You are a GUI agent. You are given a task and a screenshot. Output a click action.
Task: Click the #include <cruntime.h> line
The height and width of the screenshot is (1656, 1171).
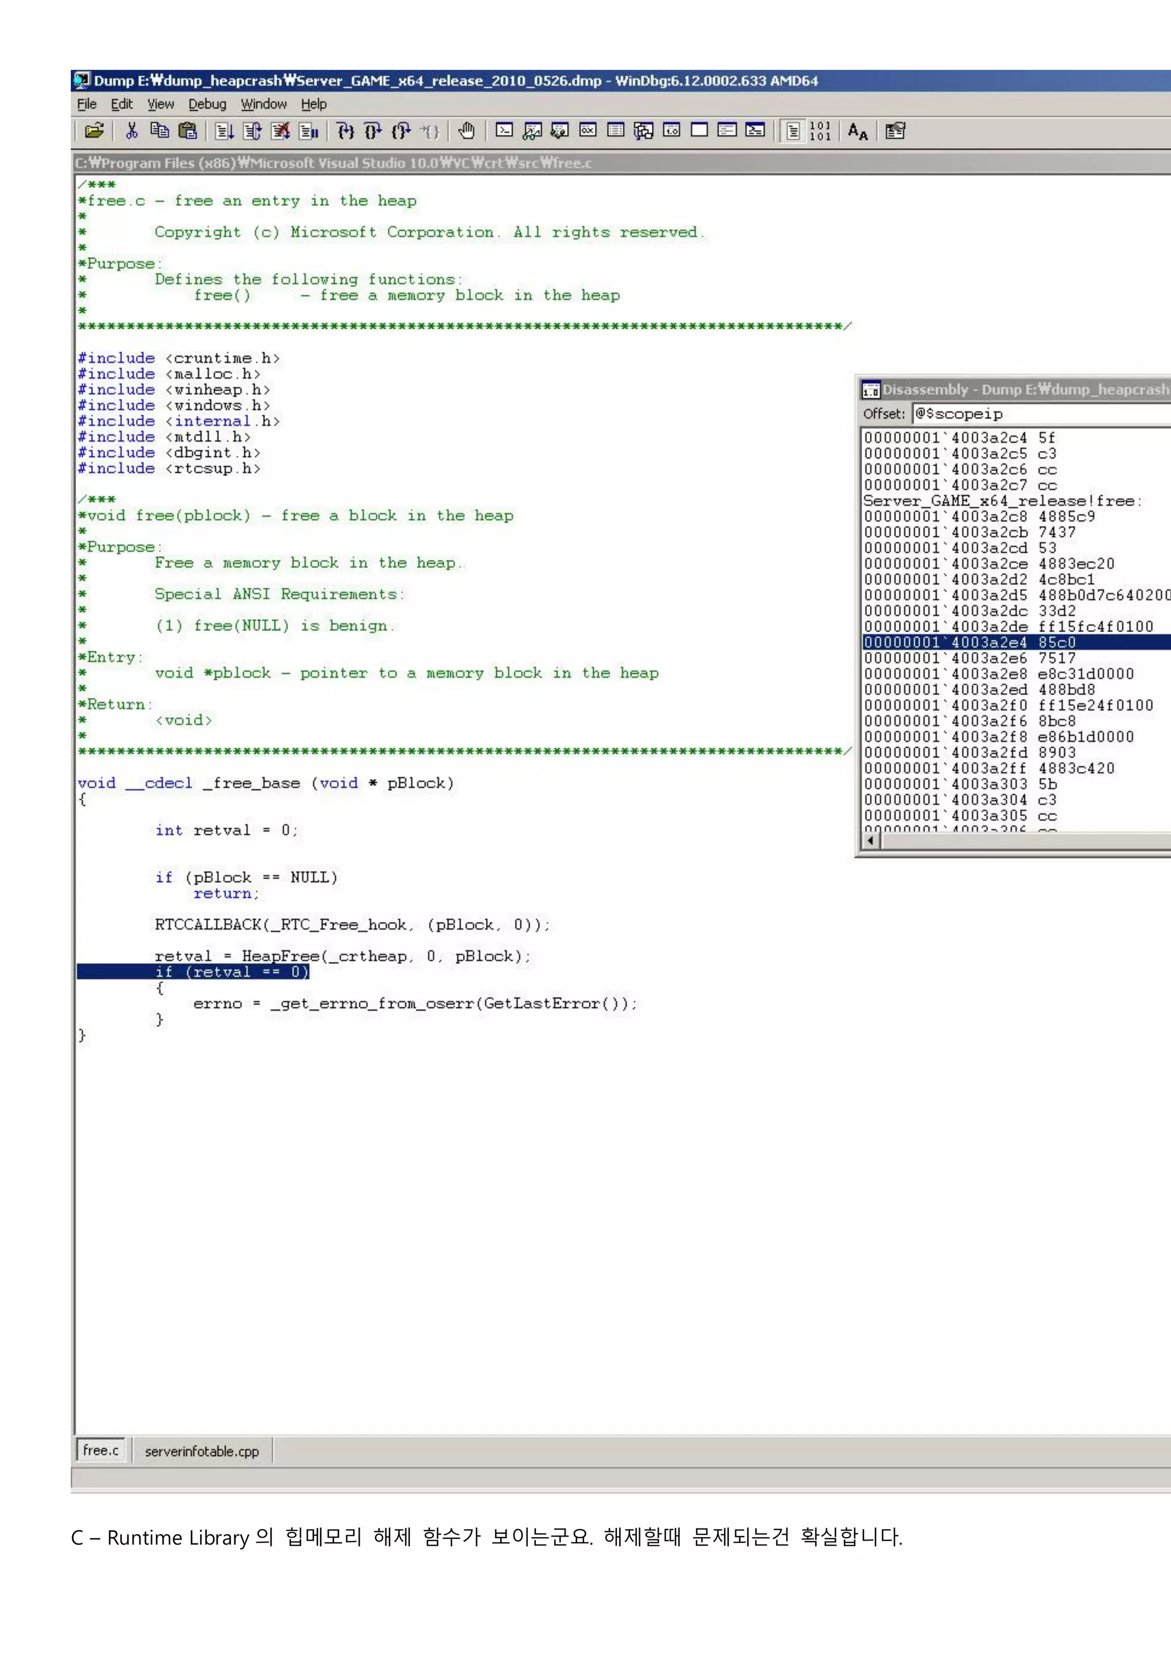[178, 358]
